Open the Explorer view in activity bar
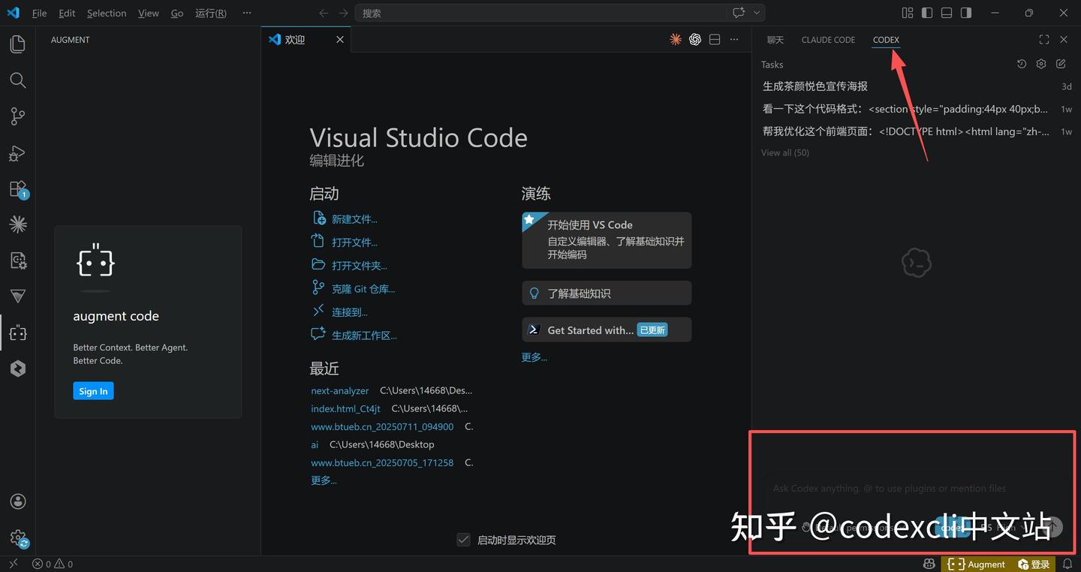This screenshot has height=572, width=1081. point(17,44)
